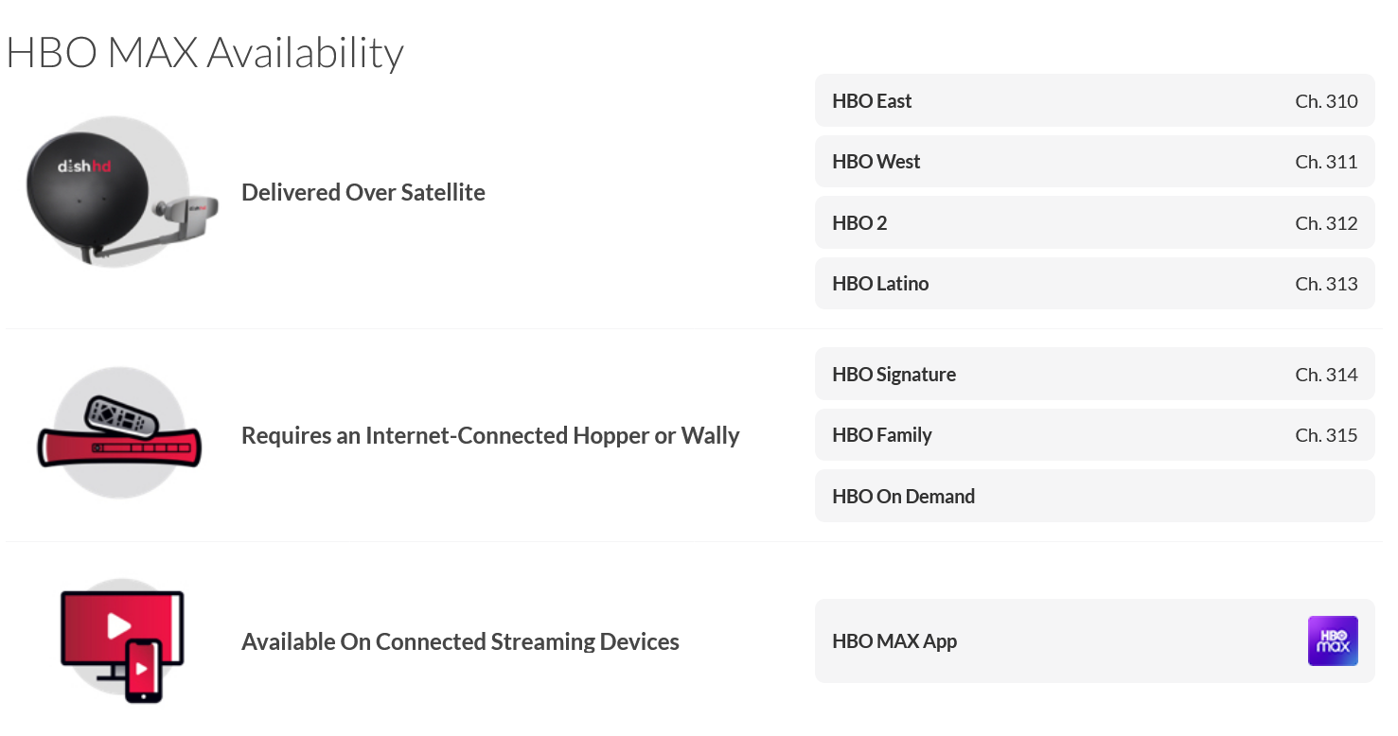The image size is (1398, 736).
Task: Select the HBO East channel row
Action: pos(1094,101)
